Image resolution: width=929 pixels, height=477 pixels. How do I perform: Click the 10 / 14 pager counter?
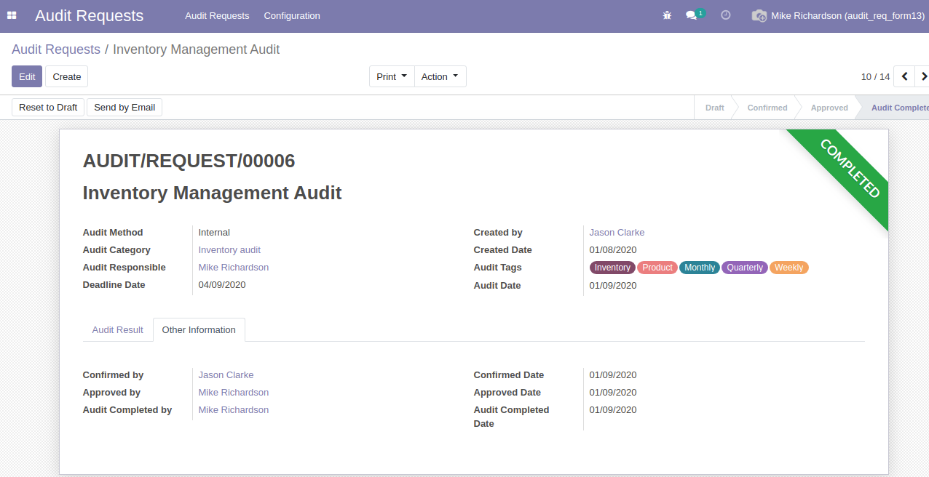click(875, 76)
